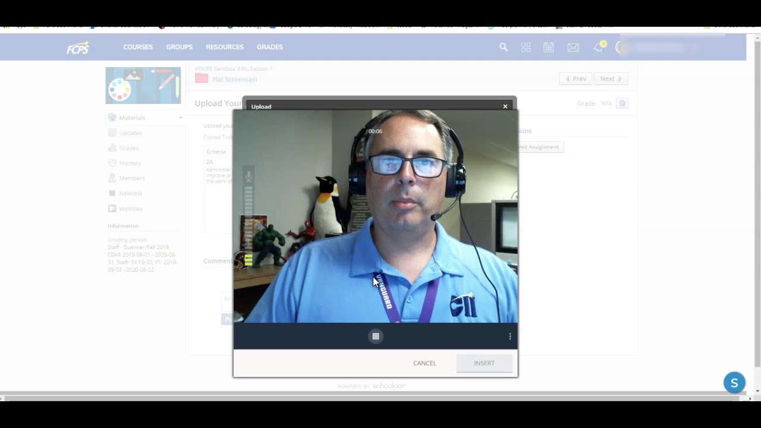Click the course artwork thumbnail

(143, 86)
